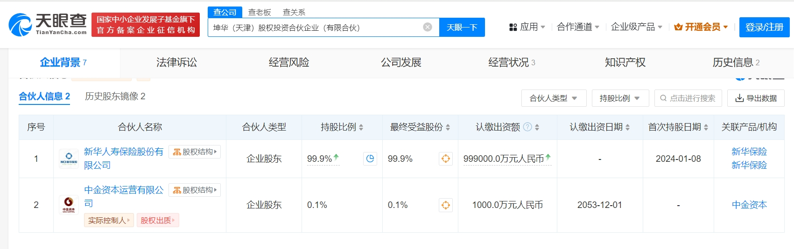Click the beneficiary path icon in 99.9% row
Viewport: 794px width, 249px height.
(x=446, y=159)
